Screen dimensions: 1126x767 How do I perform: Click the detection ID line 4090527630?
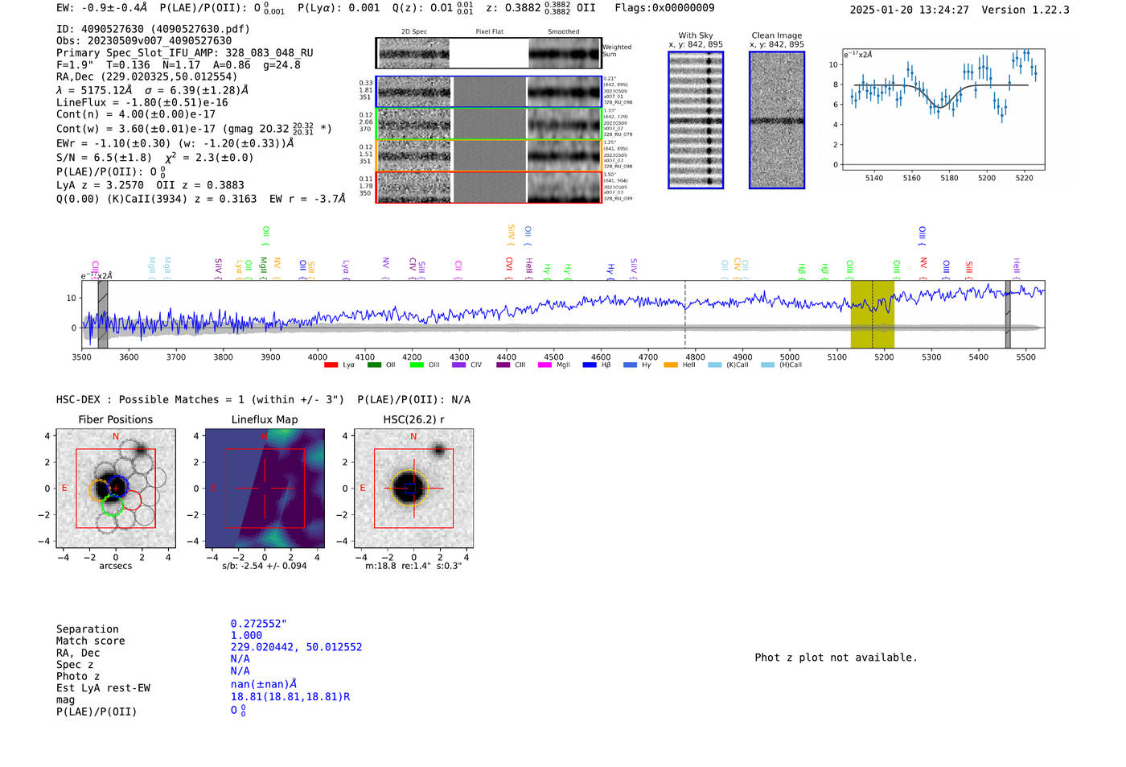(x=153, y=29)
